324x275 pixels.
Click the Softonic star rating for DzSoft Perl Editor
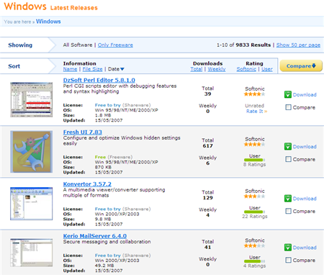coord(254,94)
